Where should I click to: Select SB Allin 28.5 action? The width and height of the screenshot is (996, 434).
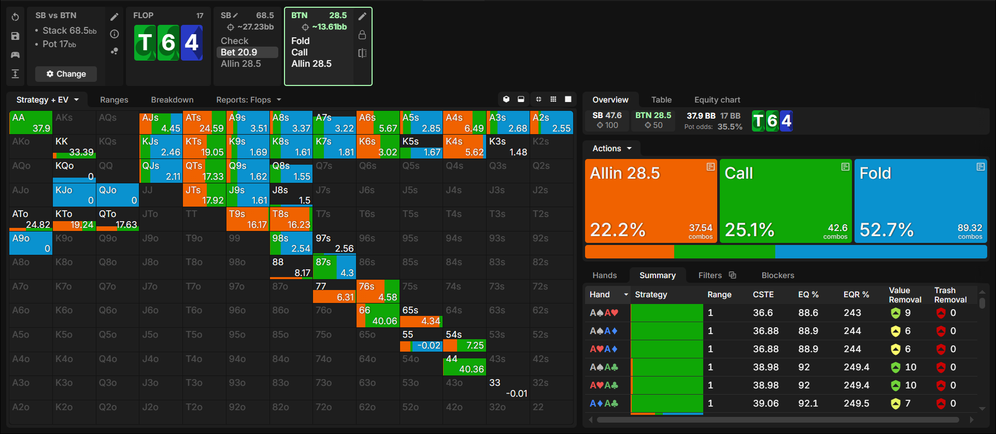coord(241,64)
